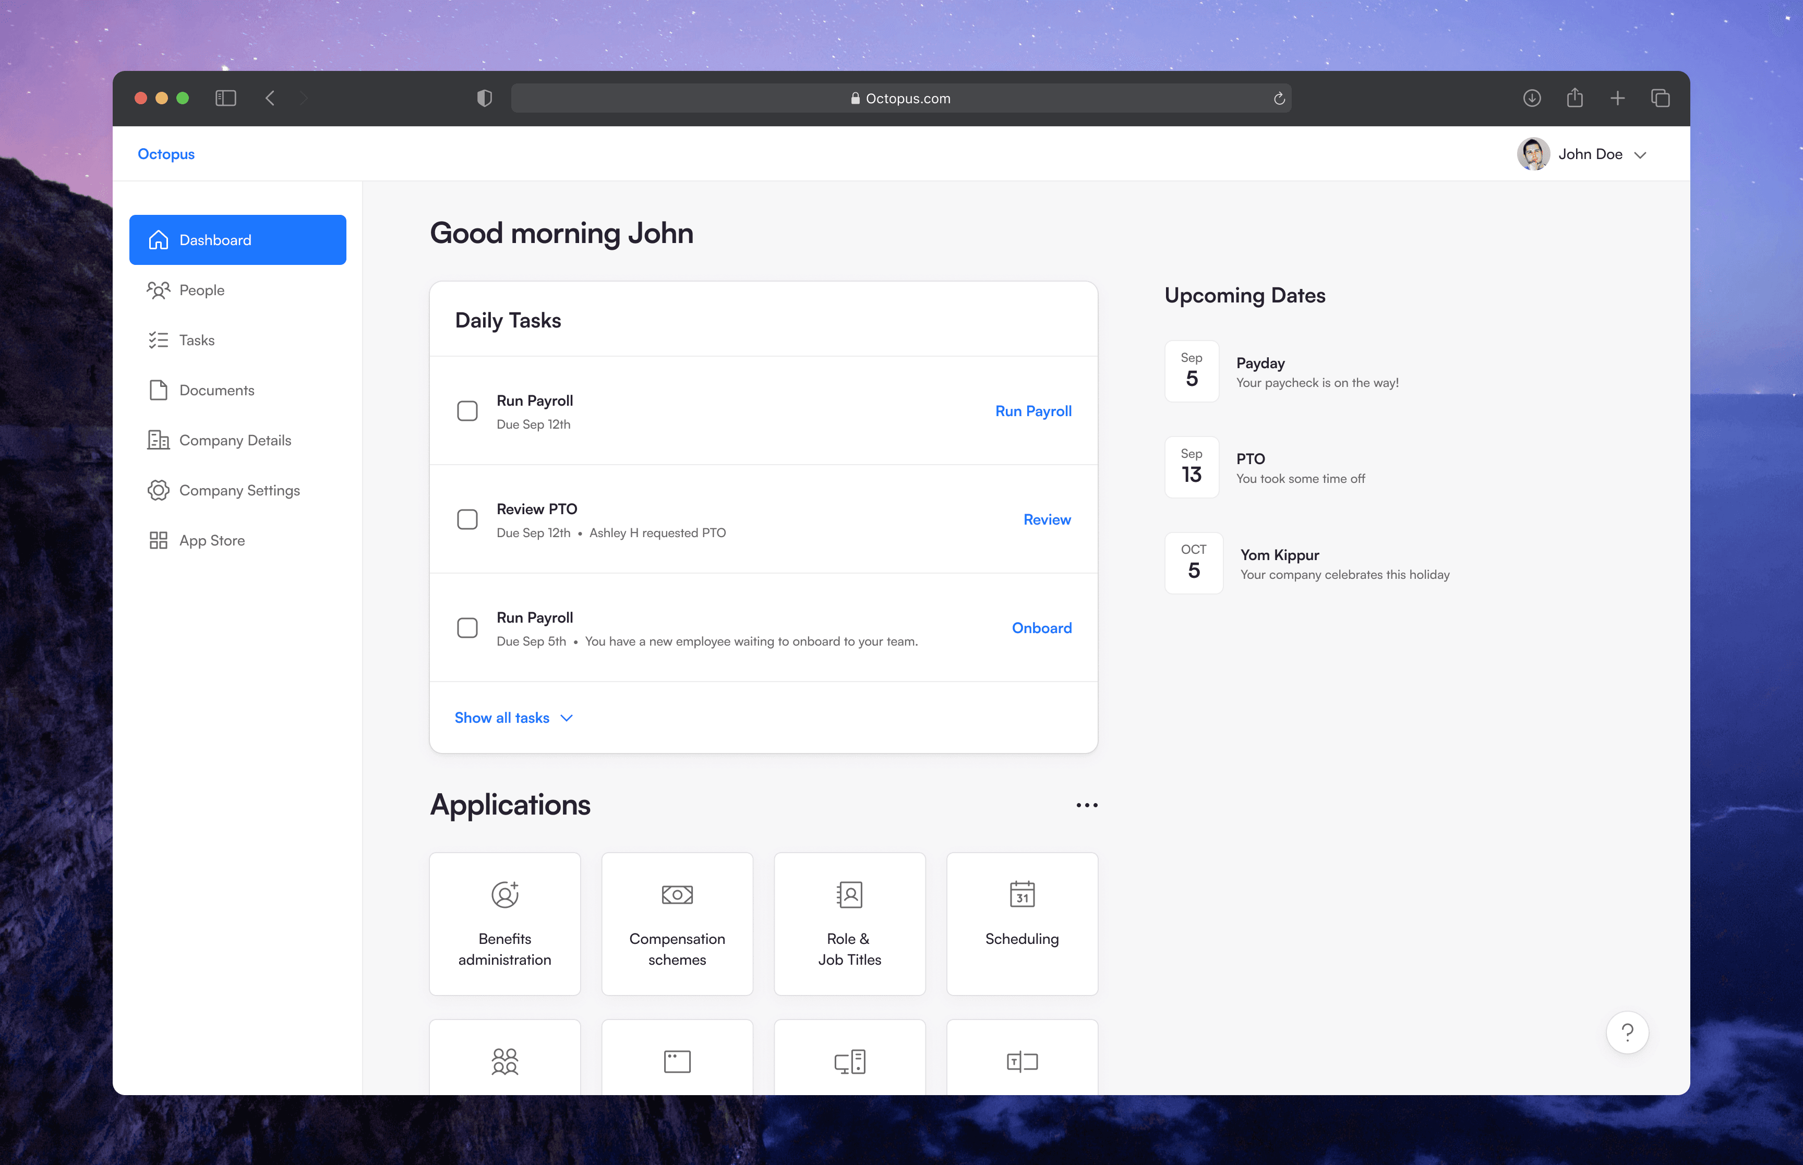Click the Octopus.com address bar
This screenshot has width=1803, height=1165.
(x=900, y=99)
